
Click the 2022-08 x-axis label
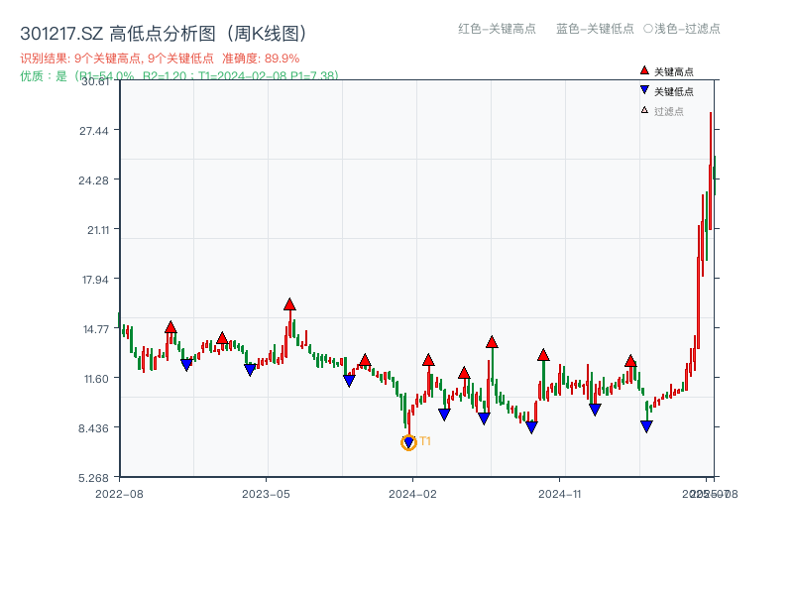tap(119, 494)
